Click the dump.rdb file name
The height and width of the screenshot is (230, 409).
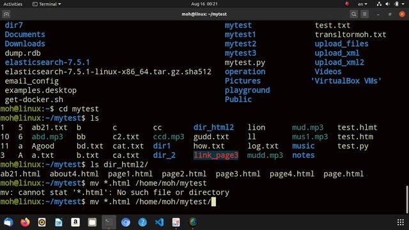(23, 53)
